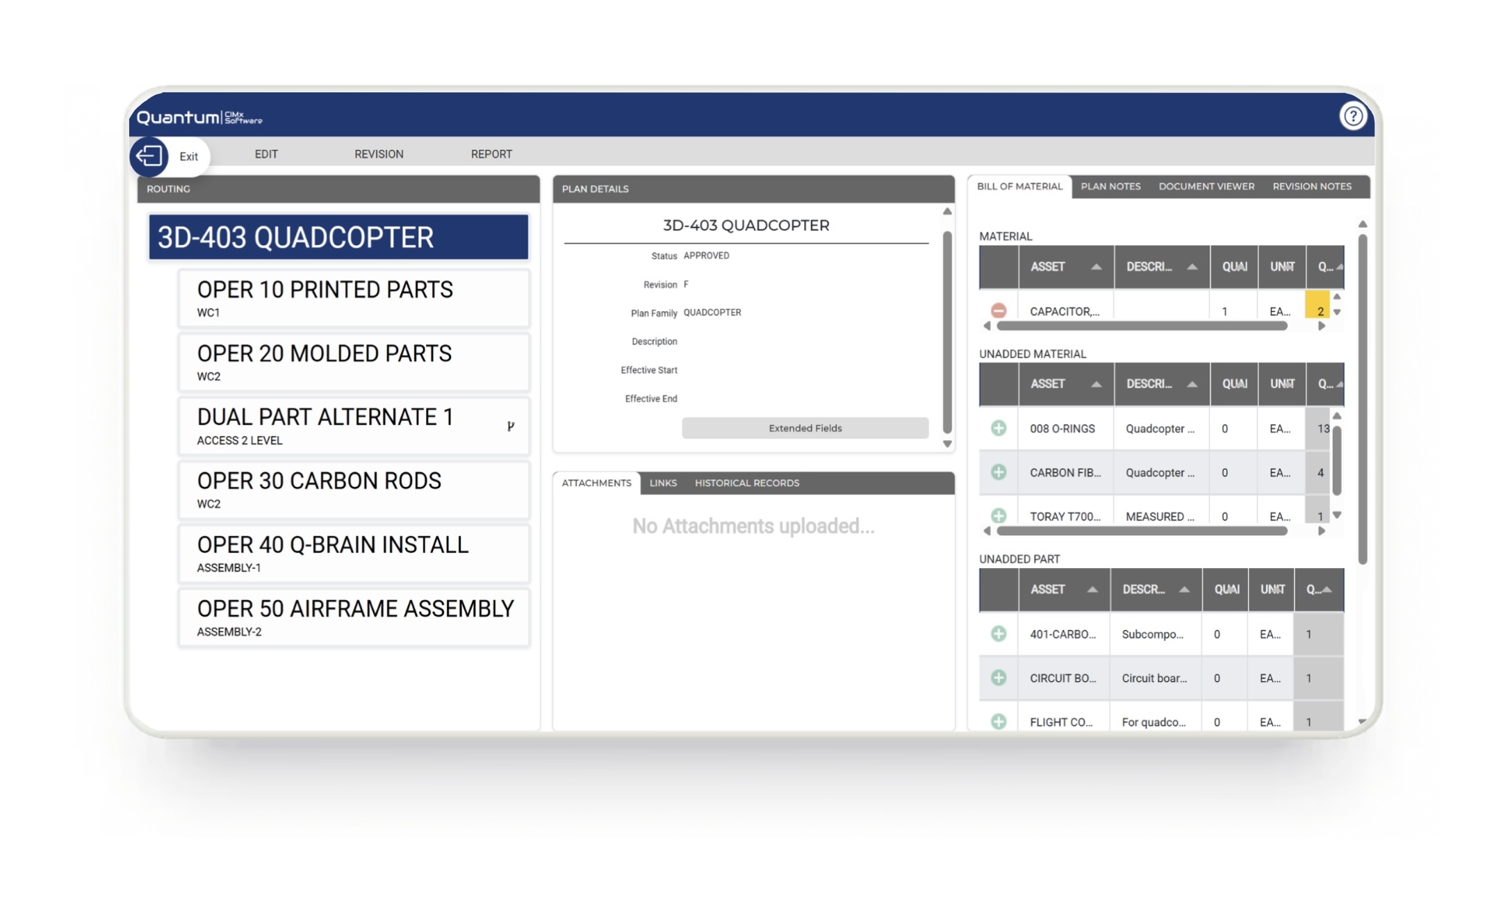Switch to the PLAN NOTES tab
This screenshot has width=1501, height=900.
1110,186
